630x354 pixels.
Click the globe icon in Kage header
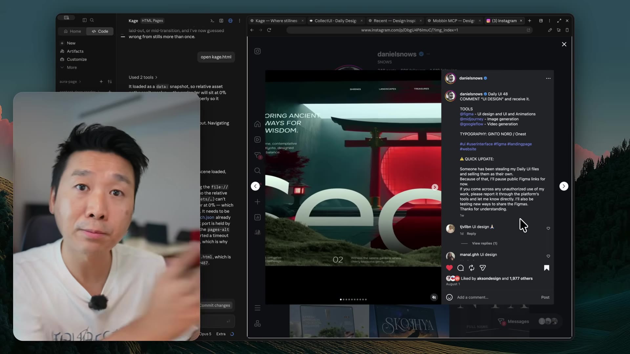point(230,21)
